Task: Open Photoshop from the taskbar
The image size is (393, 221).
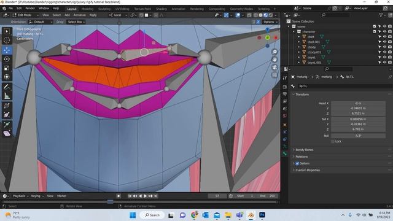Action: pyautogui.click(x=262, y=215)
